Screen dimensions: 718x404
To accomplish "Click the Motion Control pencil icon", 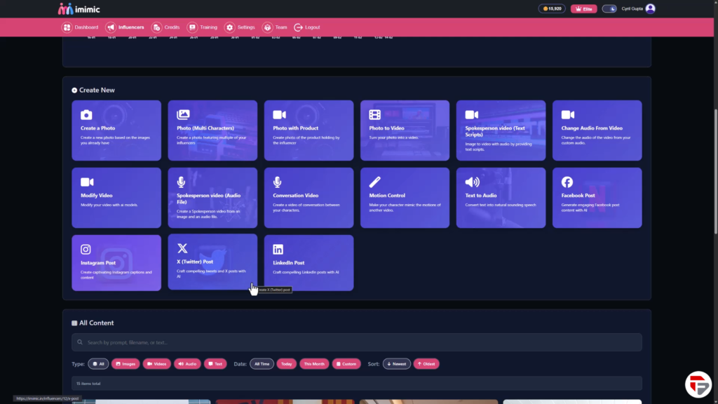I will pos(375,182).
